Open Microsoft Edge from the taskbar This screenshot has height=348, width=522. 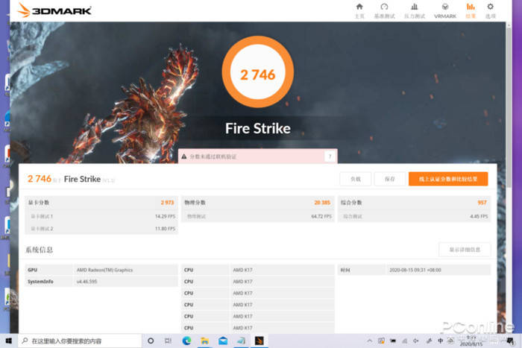187,341
